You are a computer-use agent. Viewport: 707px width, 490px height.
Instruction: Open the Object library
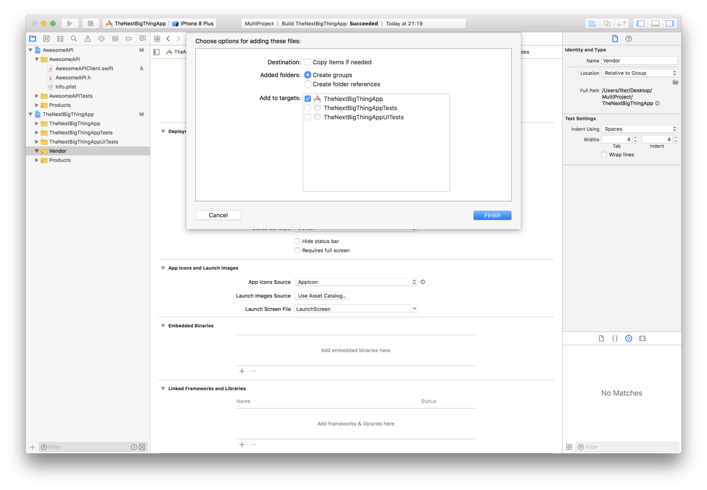pos(628,338)
